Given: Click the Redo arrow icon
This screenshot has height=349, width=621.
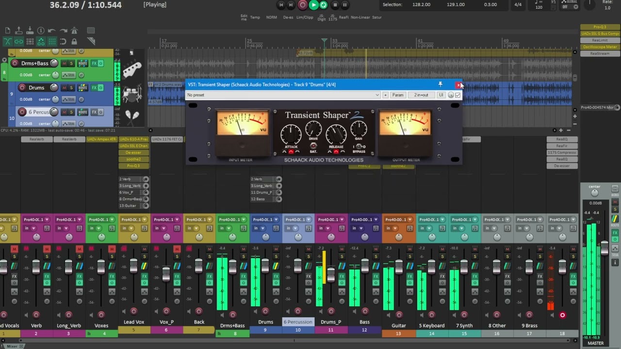Looking at the screenshot, I should [x=63, y=31].
